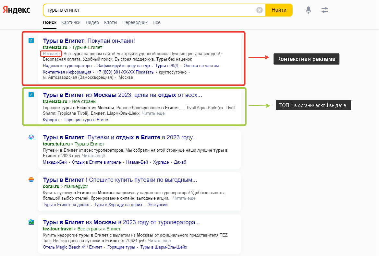
Task: Open the Экскурсии sitelink under coral.ru
Action: (x=157, y=204)
